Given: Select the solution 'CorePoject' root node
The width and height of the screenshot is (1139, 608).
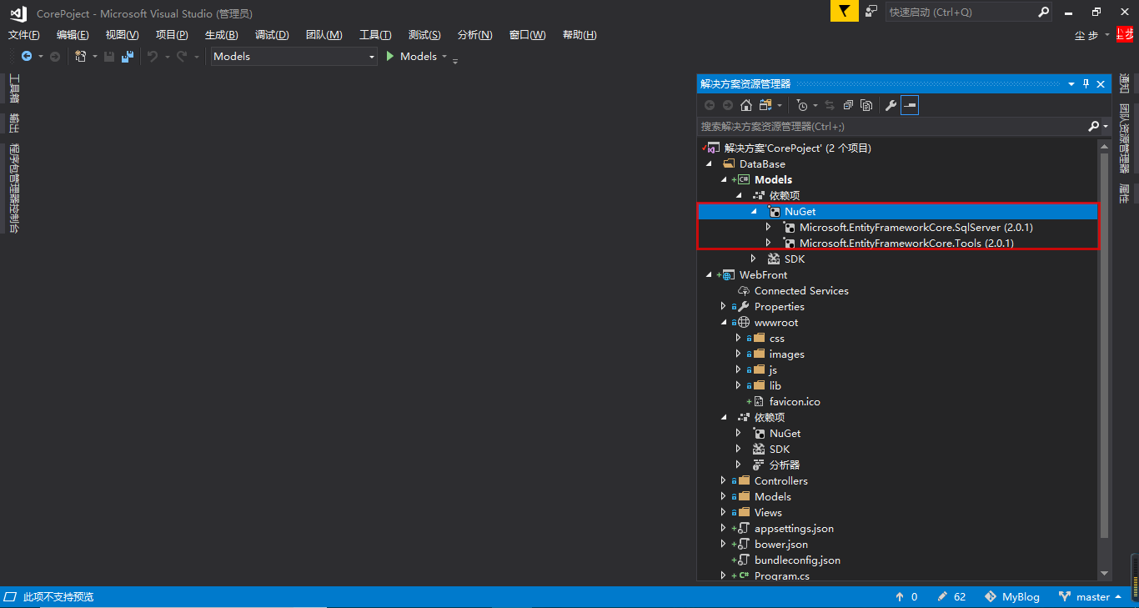Looking at the screenshot, I should tap(797, 148).
